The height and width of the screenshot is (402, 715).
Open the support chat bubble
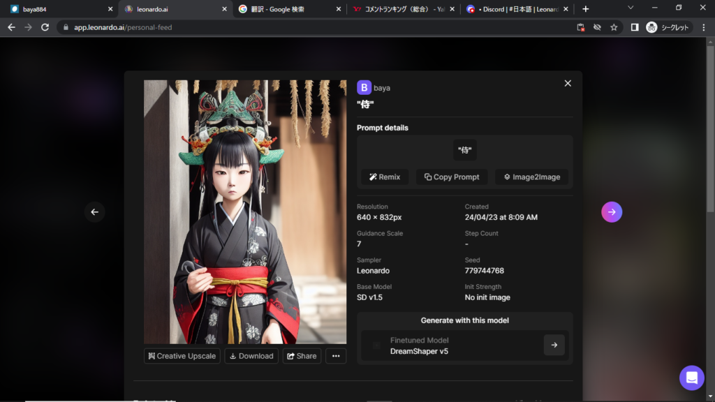tap(691, 378)
